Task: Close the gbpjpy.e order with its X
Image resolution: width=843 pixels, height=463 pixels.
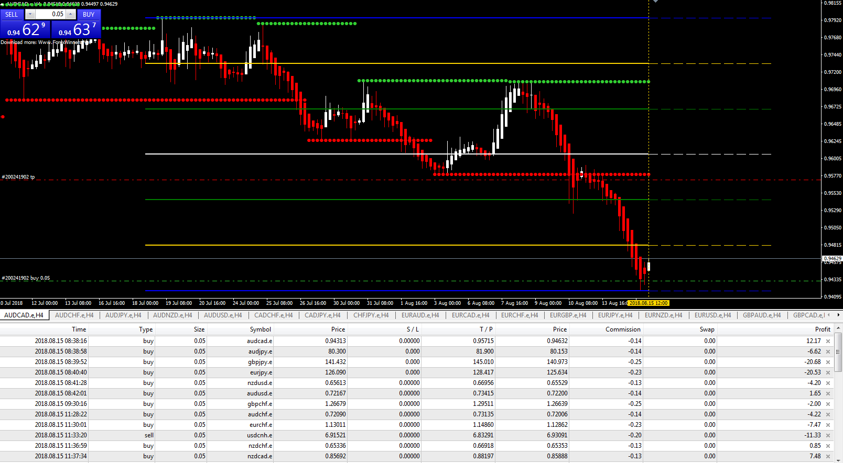Action: click(x=828, y=362)
